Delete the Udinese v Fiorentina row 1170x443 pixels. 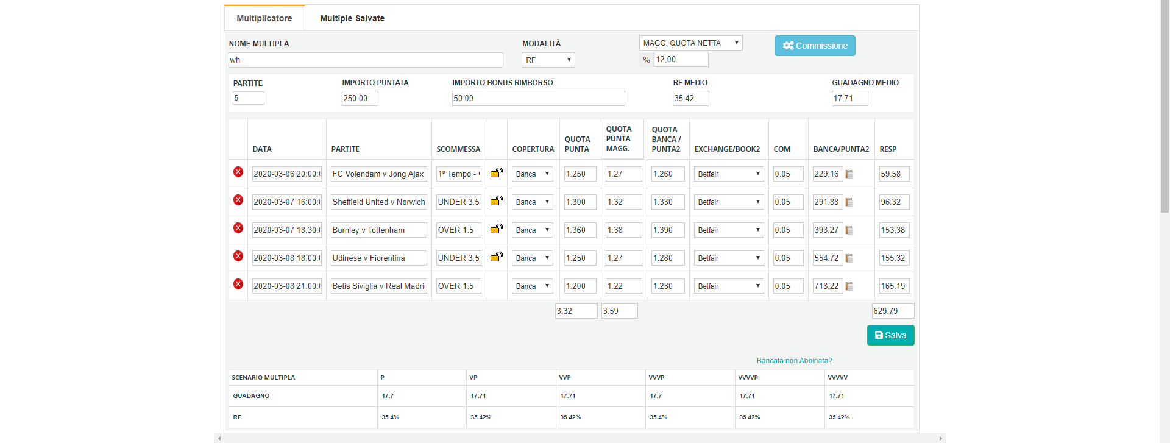point(238,256)
